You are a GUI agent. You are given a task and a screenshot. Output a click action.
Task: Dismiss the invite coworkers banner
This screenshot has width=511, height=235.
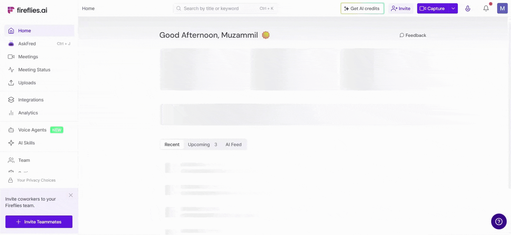(71, 195)
